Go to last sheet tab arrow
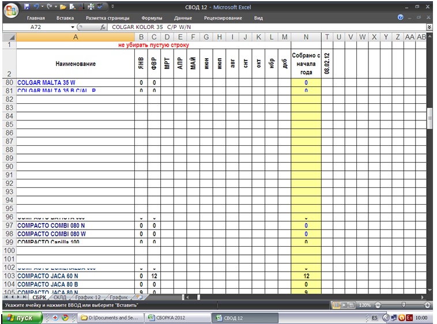 coord(25,297)
